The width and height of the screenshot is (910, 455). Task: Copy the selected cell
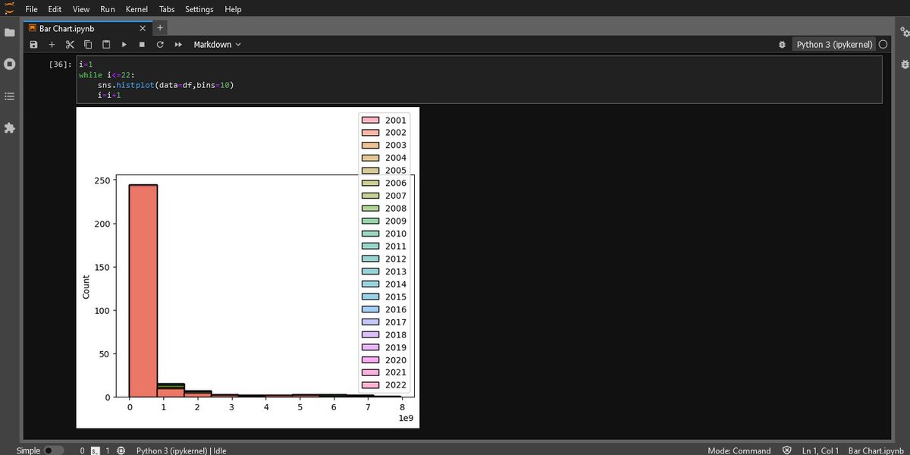(88, 45)
